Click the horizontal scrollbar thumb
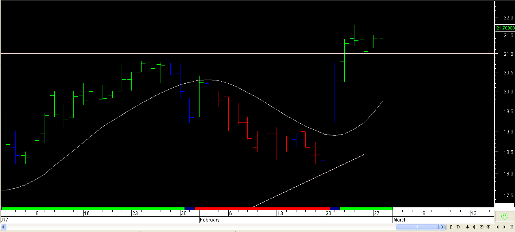Viewport: 515px width, 232px height. tap(417, 227)
